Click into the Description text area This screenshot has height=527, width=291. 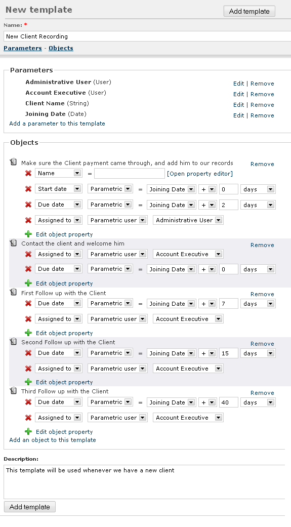[145, 482]
